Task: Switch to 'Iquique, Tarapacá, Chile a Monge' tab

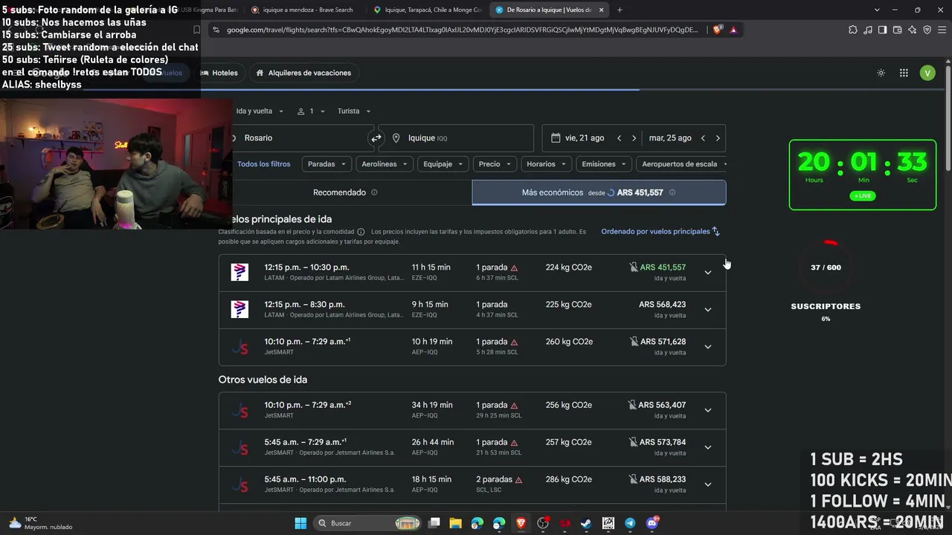Action: click(x=428, y=10)
